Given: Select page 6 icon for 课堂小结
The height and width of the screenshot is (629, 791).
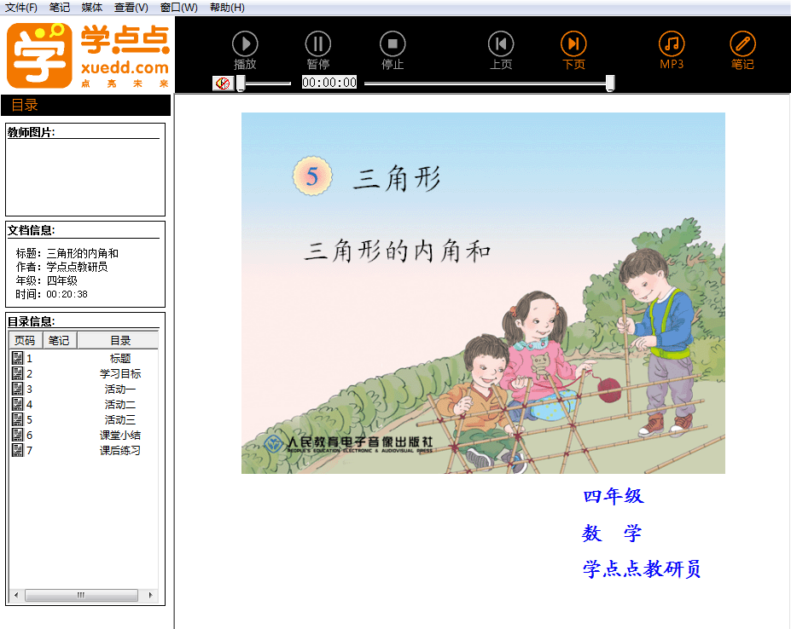Looking at the screenshot, I should point(18,435).
